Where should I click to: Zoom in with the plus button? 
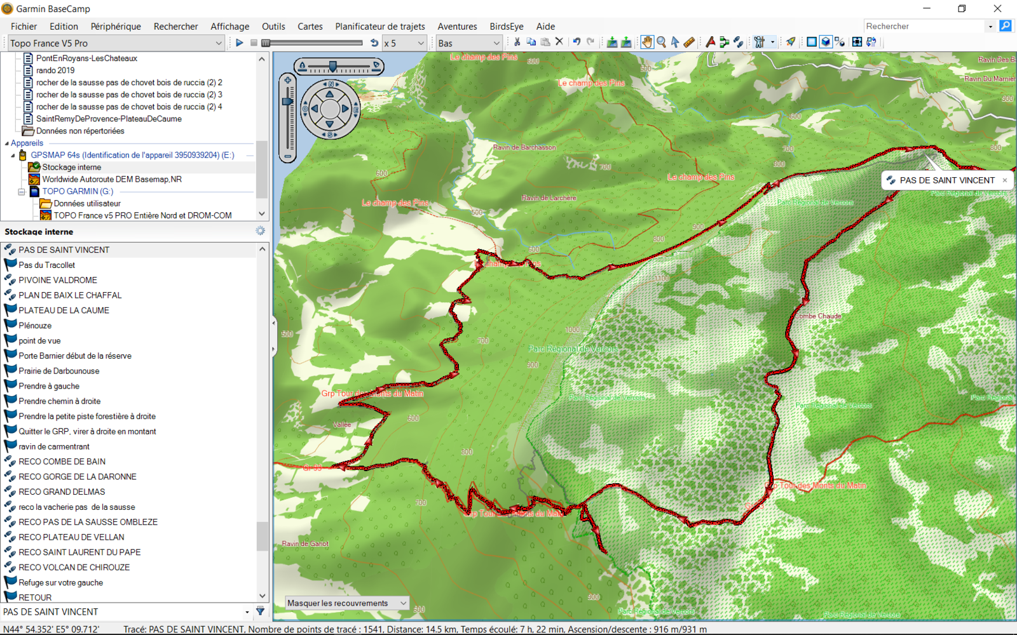287,81
